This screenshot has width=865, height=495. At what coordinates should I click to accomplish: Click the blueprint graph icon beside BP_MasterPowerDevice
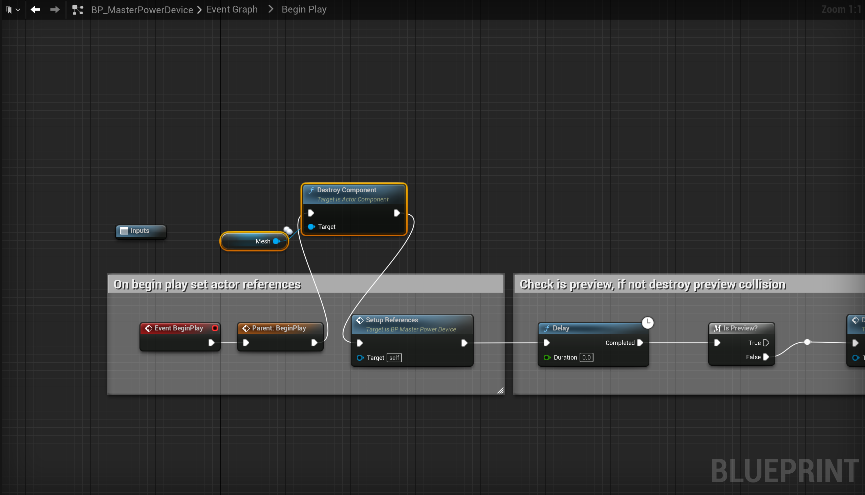(78, 9)
